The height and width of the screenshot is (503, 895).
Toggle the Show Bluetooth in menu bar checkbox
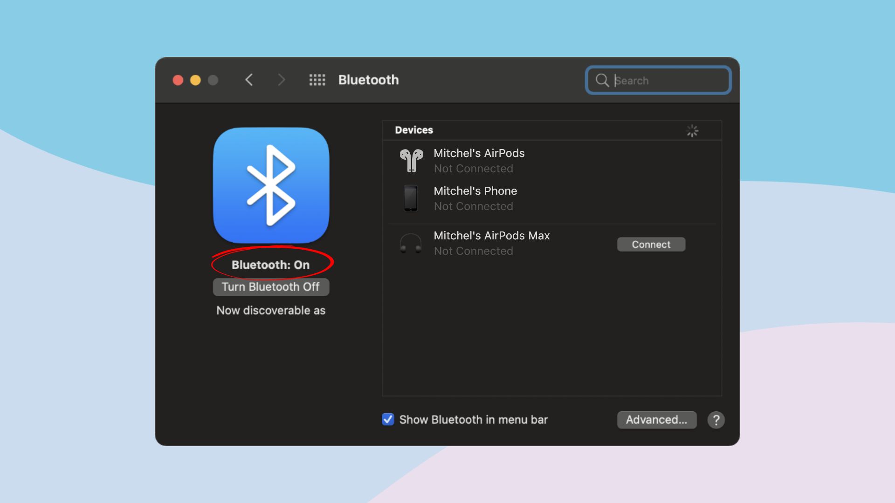pyautogui.click(x=387, y=420)
